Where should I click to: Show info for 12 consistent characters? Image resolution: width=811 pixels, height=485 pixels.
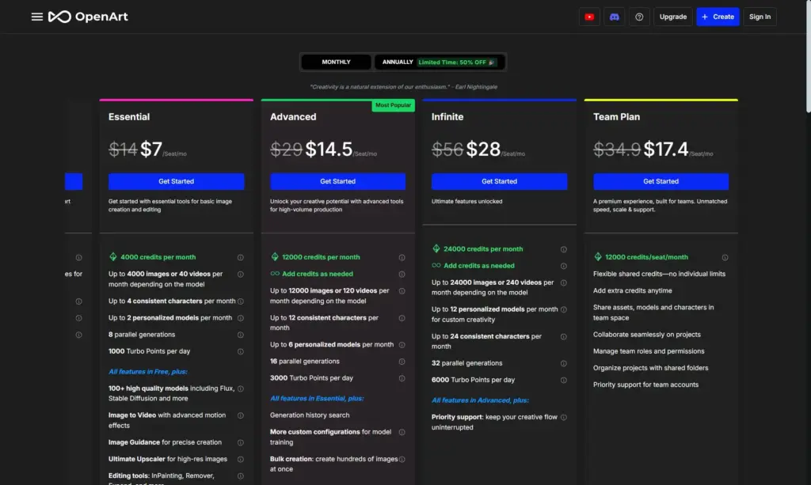coord(402,318)
